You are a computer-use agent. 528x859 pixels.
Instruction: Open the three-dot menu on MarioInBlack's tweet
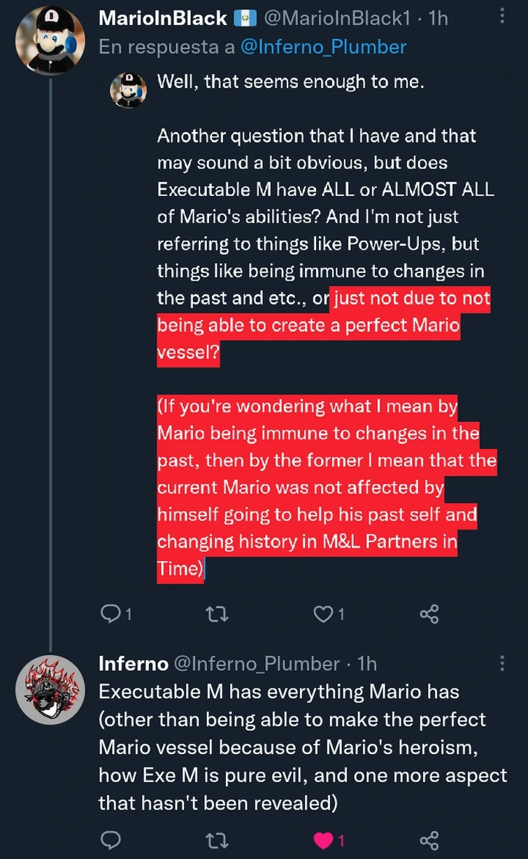(501, 15)
